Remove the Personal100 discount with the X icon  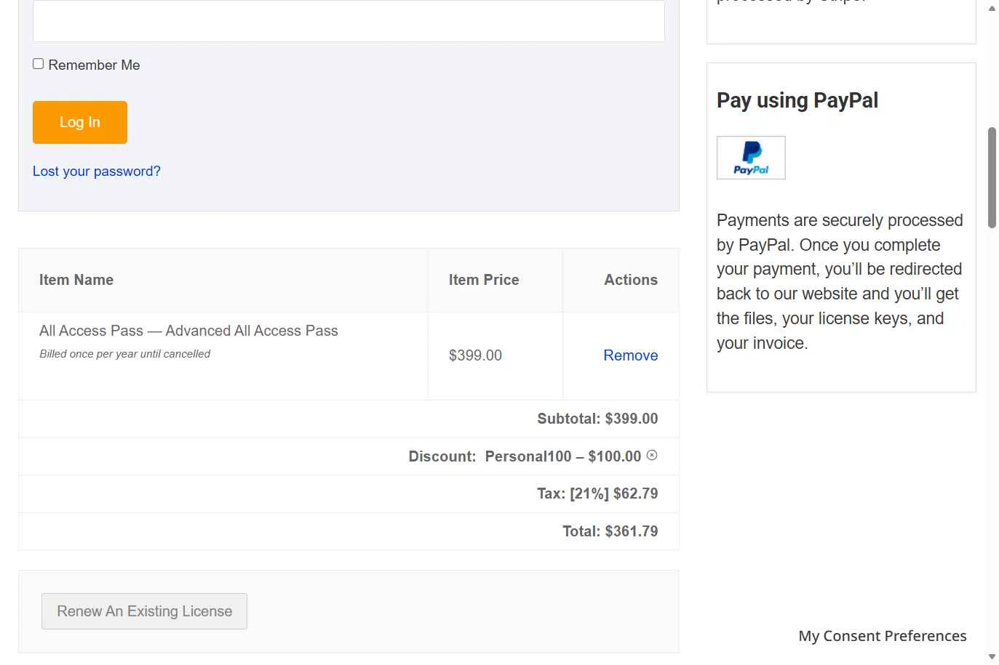coord(652,455)
